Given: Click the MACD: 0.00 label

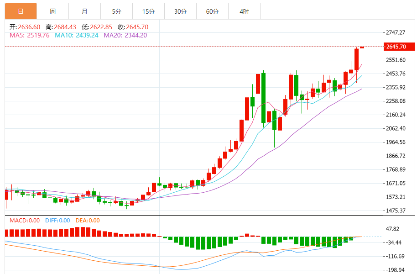Looking at the screenshot, I should (25, 221).
